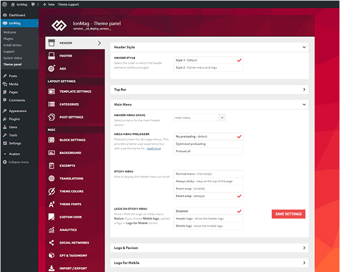Open the Theme panel submenu link
Image resolution: width=340 pixels, height=272 pixels.
[x=12, y=65]
